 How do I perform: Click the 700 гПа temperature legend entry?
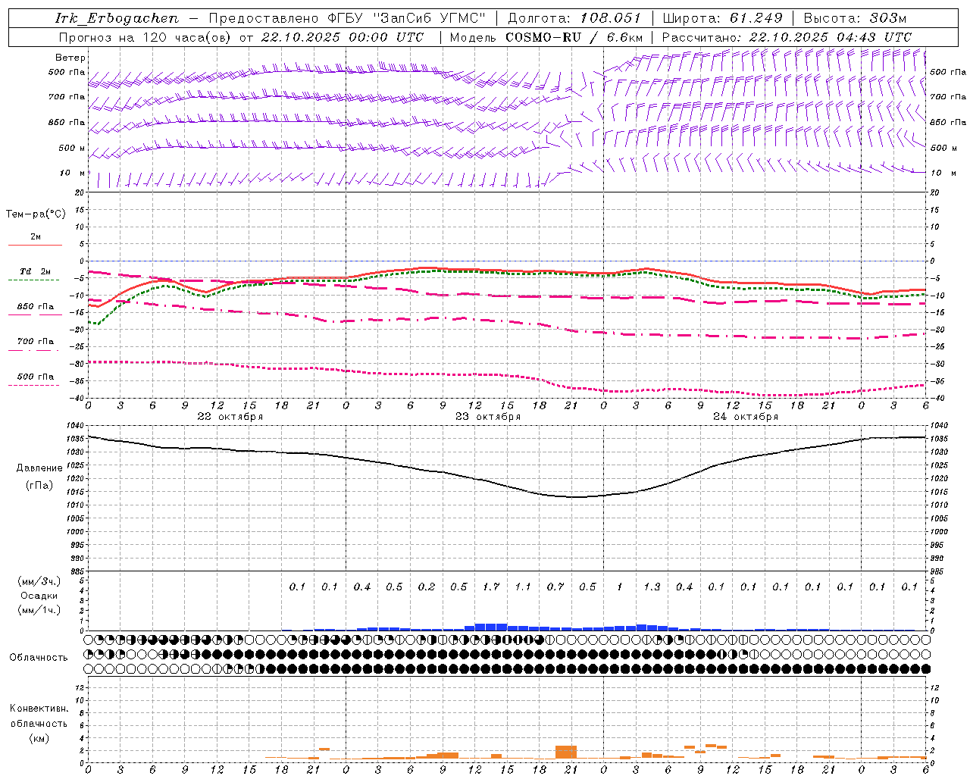click(36, 342)
